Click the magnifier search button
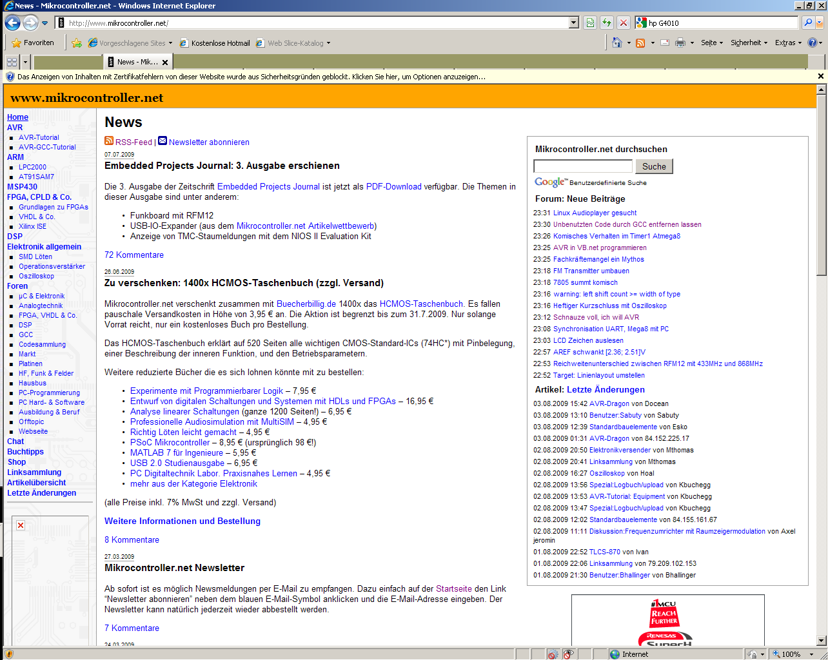Image resolution: width=828 pixels, height=660 pixels. [807, 23]
